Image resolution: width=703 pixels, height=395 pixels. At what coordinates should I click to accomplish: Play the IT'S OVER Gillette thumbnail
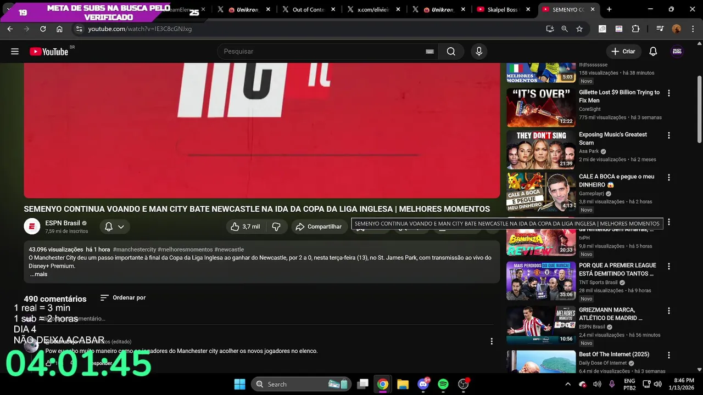(x=541, y=108)
